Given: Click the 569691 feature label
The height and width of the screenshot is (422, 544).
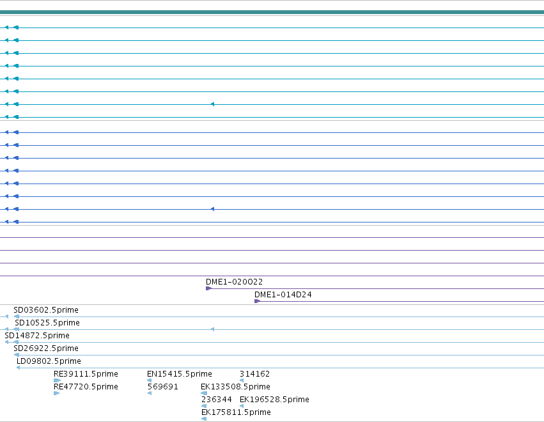Looking at the screenshot, I should click(x=163, y=387).
